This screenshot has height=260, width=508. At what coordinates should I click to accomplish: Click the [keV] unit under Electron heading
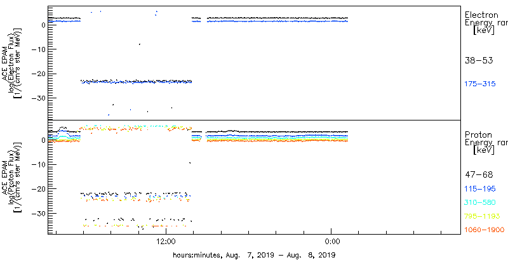484,31
